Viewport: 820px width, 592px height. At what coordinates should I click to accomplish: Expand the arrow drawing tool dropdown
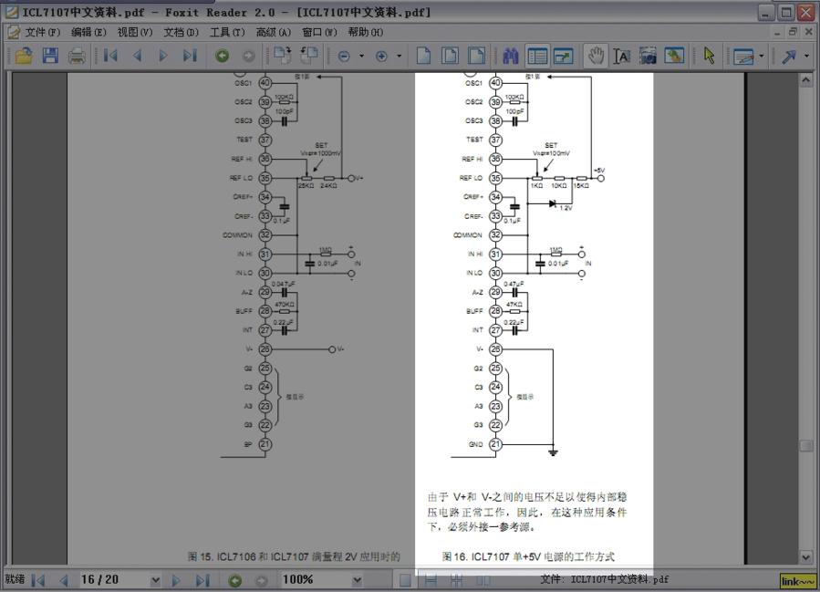tap(806, 56)
